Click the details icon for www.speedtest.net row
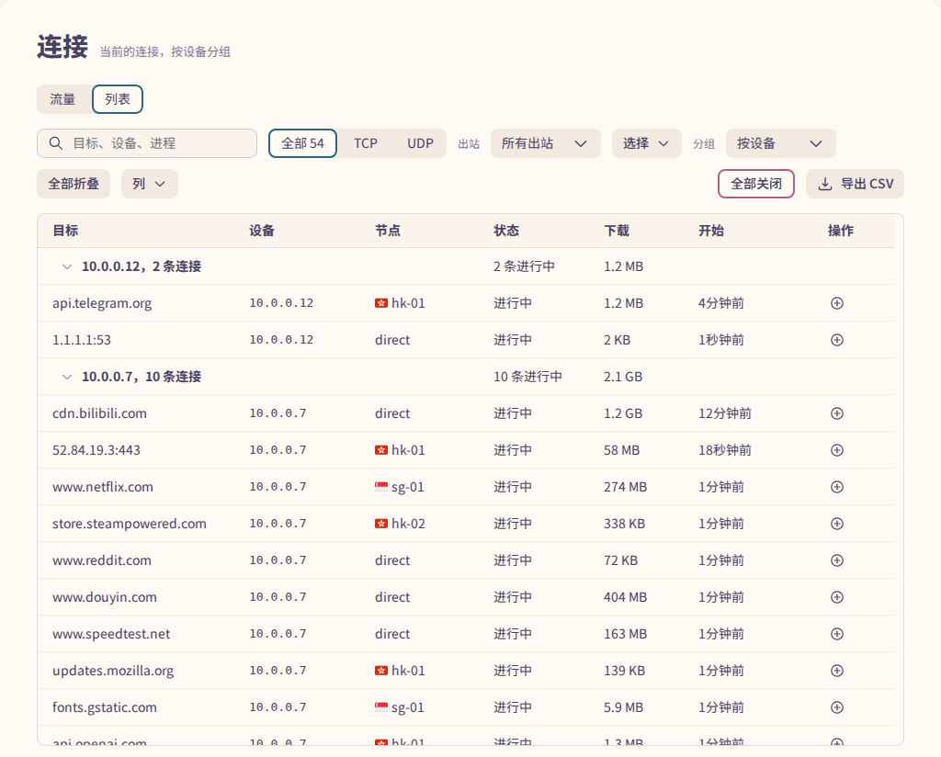 click(836, 633)
